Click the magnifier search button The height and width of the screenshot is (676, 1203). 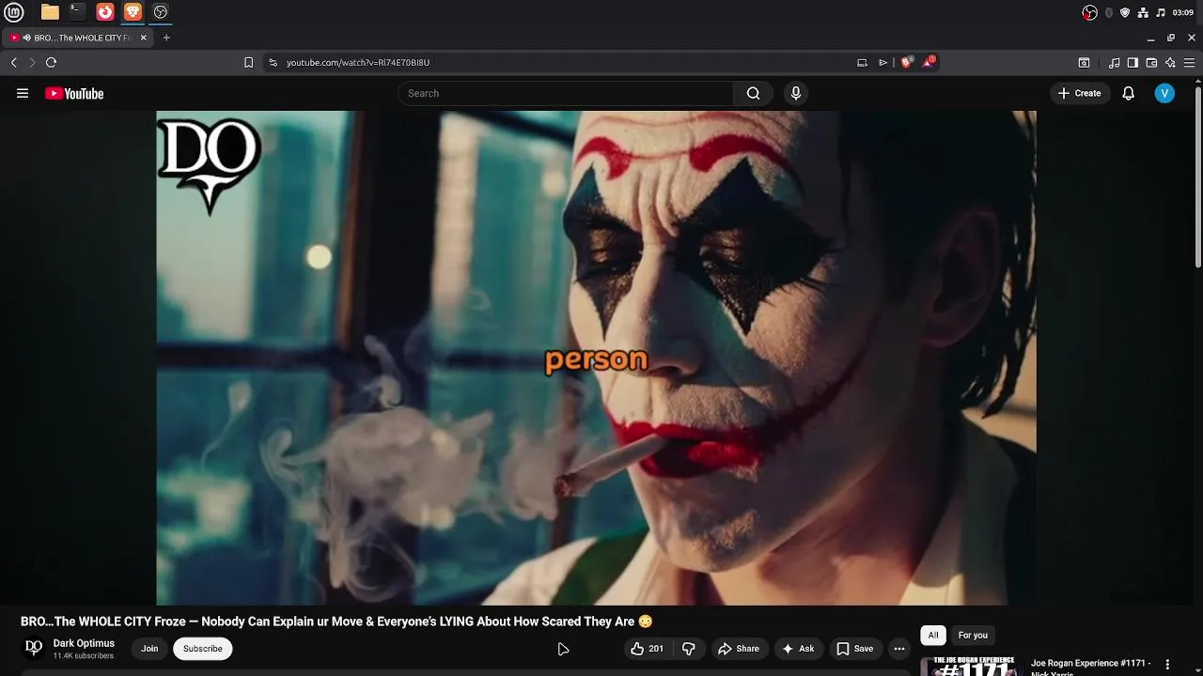pos(753,93)
